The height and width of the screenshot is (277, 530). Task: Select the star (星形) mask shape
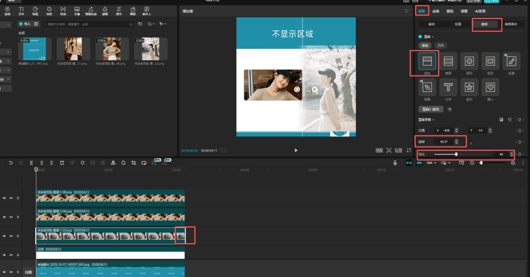(469, 88)
